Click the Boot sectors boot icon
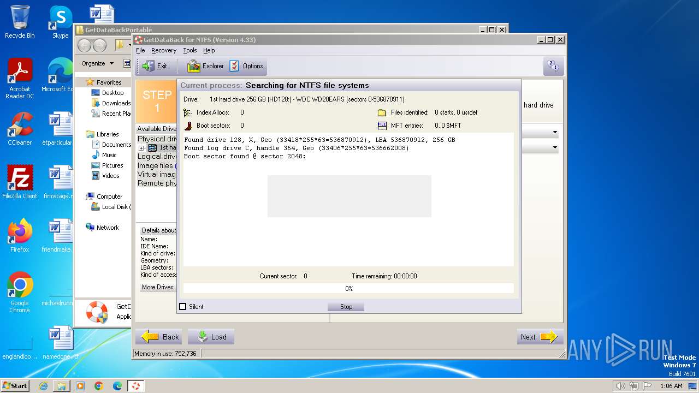 coord(188,126)
